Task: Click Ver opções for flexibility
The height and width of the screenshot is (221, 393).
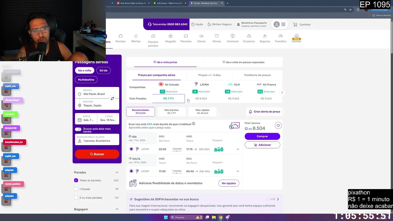Action: point(229,183)
